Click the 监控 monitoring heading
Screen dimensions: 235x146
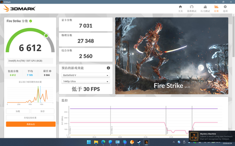coord(65,100)
